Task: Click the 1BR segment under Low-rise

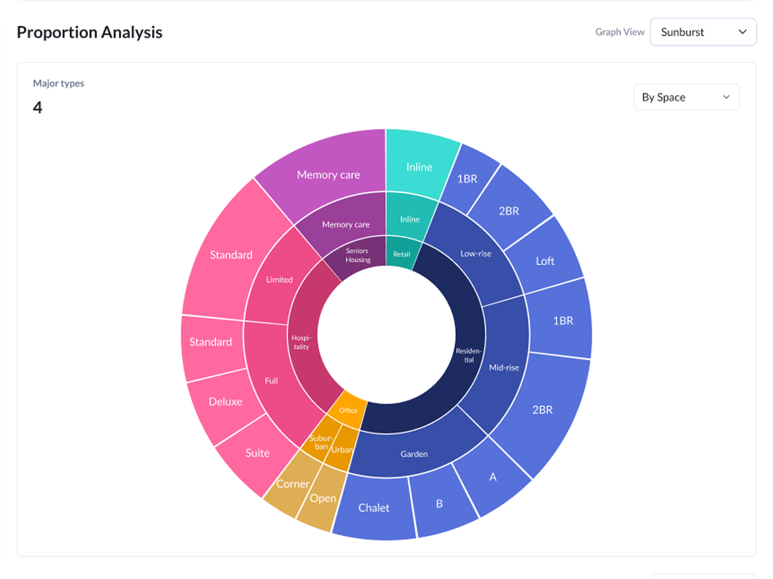Action: pos(467,179)
